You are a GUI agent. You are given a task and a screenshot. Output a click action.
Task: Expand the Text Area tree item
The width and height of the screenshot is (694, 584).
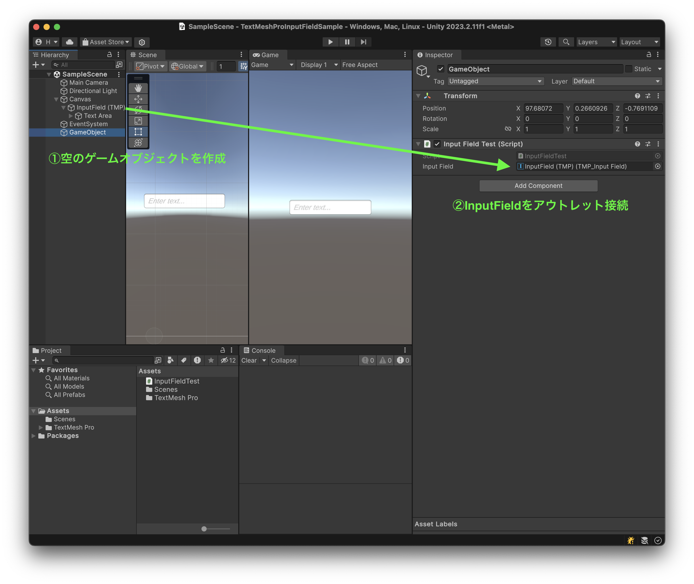(x=70, y=116)
